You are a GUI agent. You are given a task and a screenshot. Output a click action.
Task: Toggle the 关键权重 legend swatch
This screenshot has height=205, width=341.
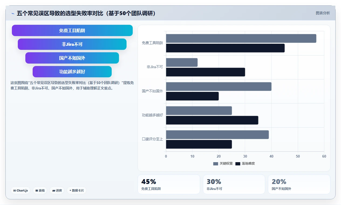[x=216, y=164]
